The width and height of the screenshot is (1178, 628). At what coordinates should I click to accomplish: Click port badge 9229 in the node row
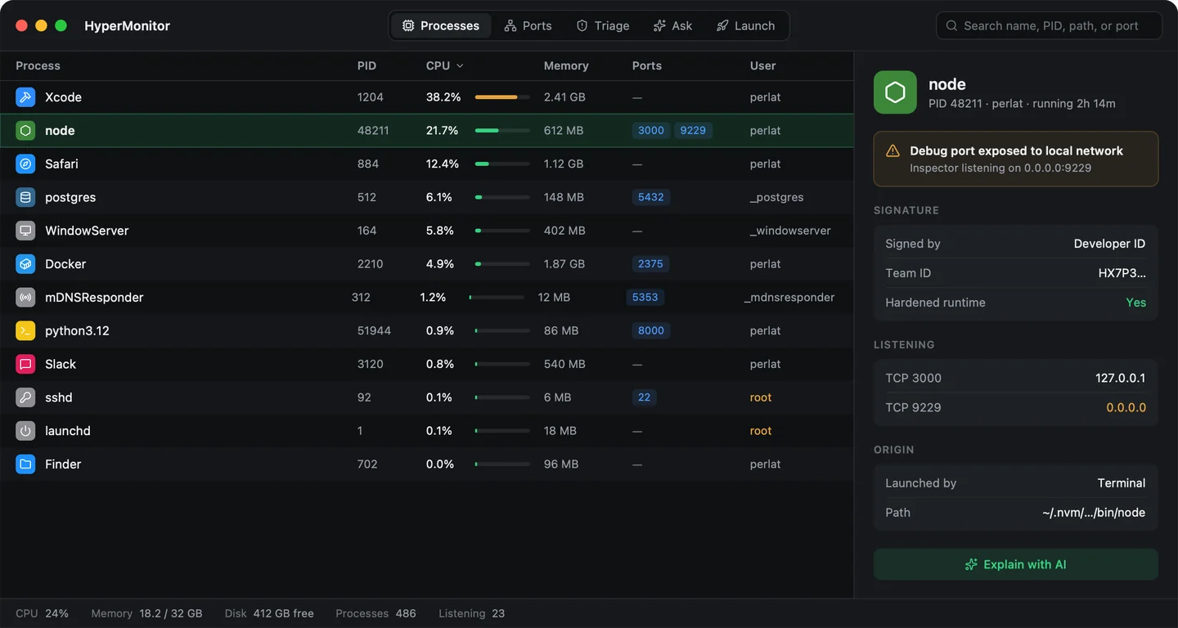point(693,131)
